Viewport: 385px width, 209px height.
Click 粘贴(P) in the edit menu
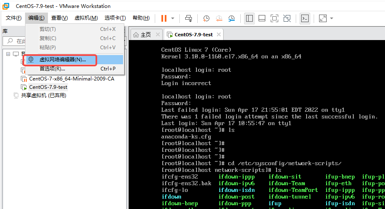(x=74, y=48)
